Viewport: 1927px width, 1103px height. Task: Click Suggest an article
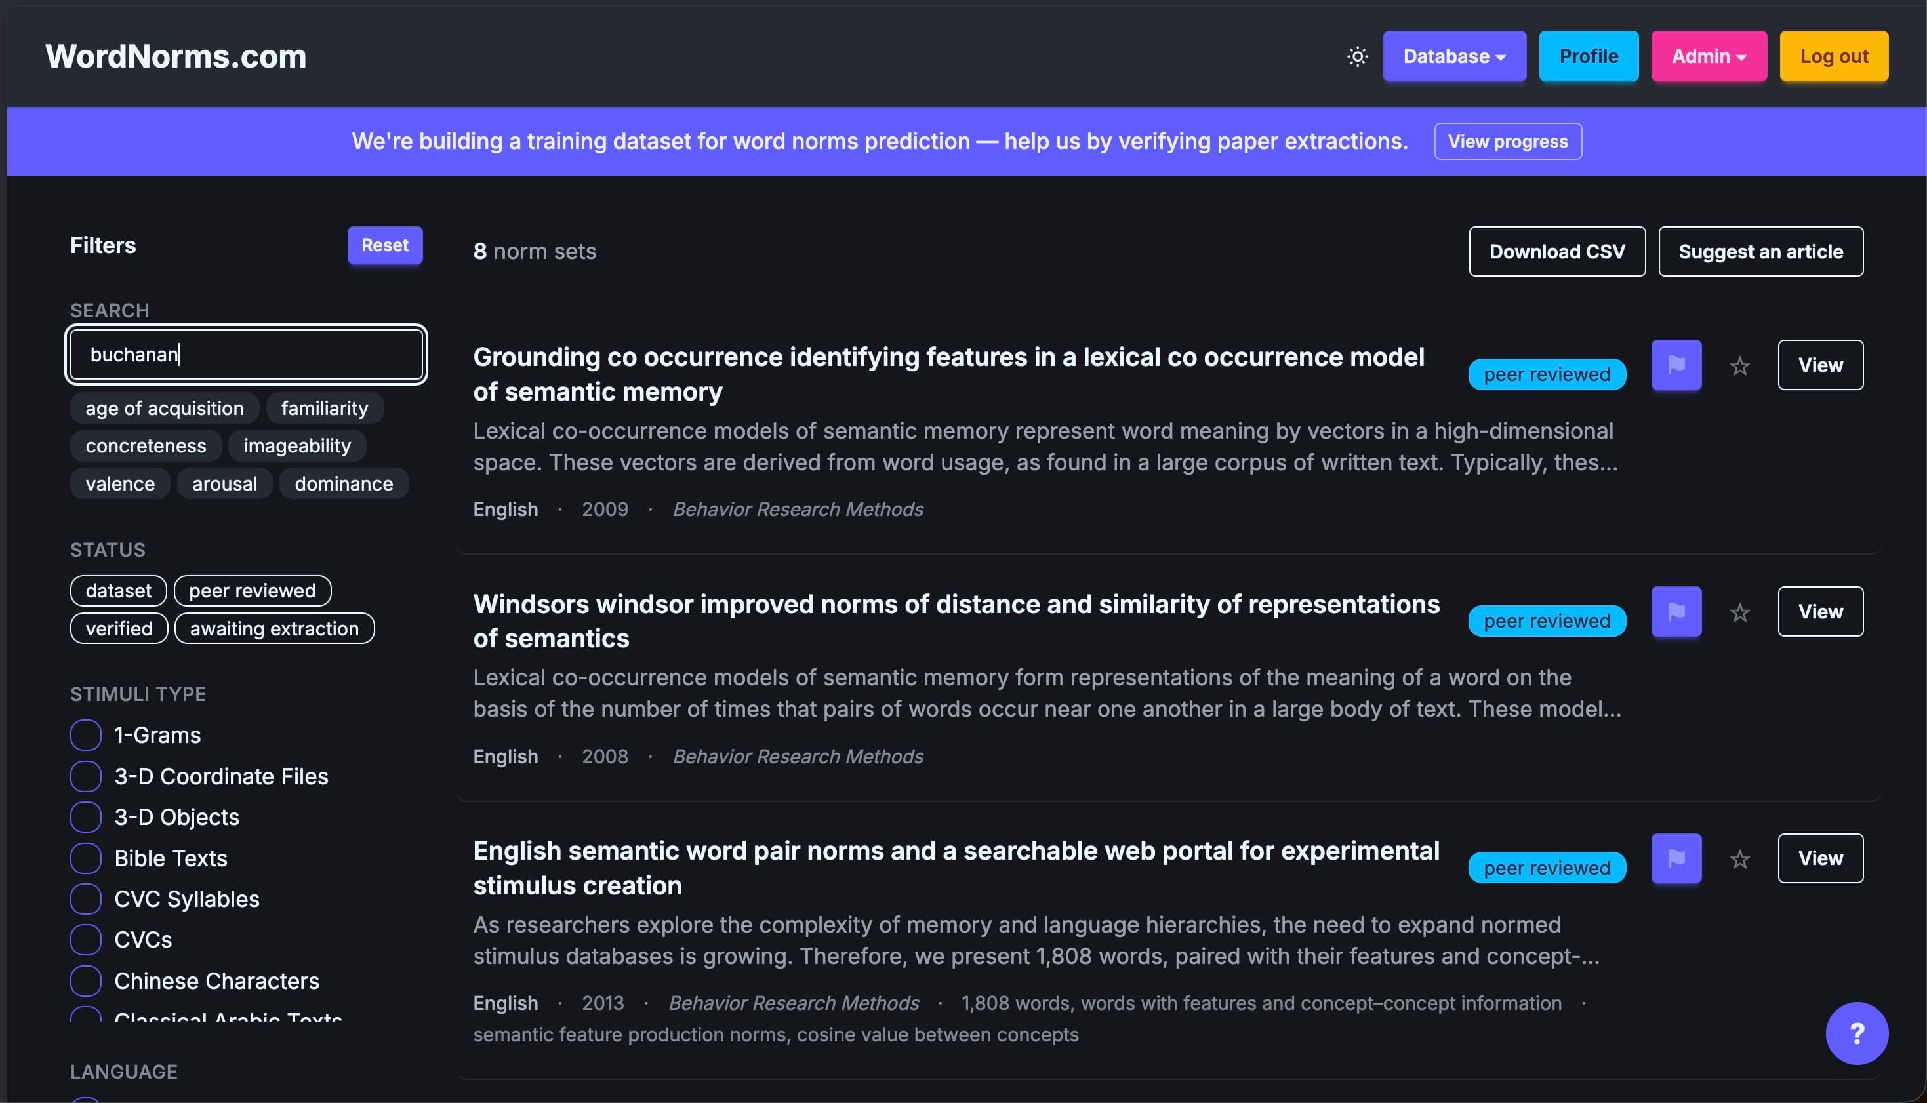(x=1760, y=252)
